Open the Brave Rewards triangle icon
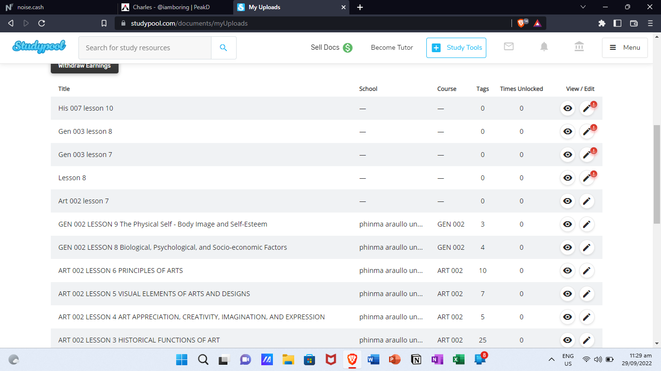The width and height of the screenshot is (661, 371). coord(538,23)
